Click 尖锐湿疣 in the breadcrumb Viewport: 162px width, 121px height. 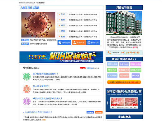click(40, 3)
